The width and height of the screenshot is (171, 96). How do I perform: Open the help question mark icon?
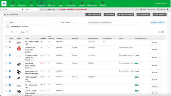pos(168,9)
